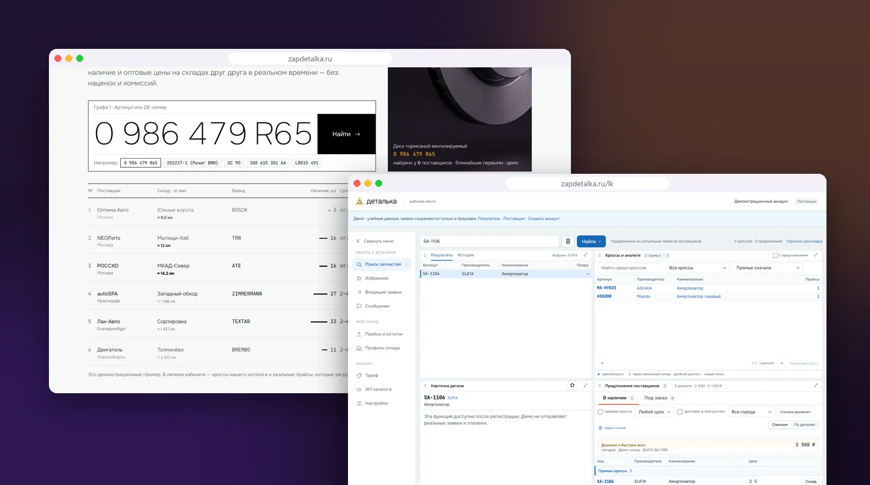Viewport: 870px width, 485px height.
Task: Open Профиль склада warehouse item
Action: 378,348
